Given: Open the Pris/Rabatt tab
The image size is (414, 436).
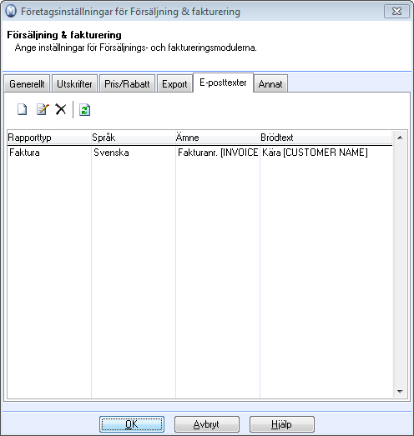Looking at the screenshot, I should [x=127, y=83].
